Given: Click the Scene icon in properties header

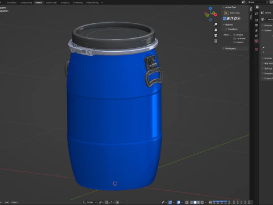Looking at the screenshot, I should [262, 13].
